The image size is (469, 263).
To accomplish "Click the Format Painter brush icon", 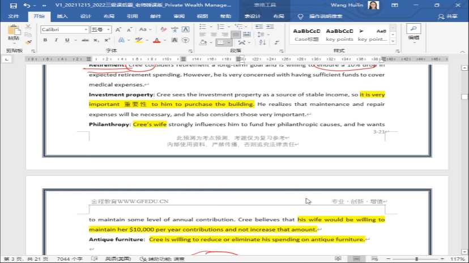I will [x=28, y=42].
